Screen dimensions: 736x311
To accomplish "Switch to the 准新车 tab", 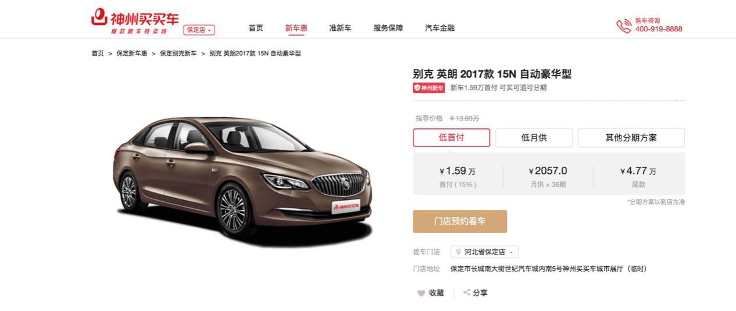I will point(340,28).
